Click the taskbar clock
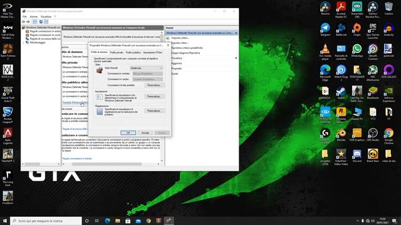Viewport: 401px width, 225px height. coord(383,221)
